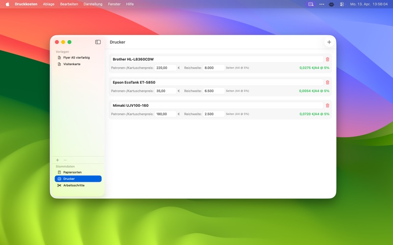The height and width of the screenshot is (245, 393).
Task: Edit the Mimaki UJV100-160 name field
Action: (217, 105)
